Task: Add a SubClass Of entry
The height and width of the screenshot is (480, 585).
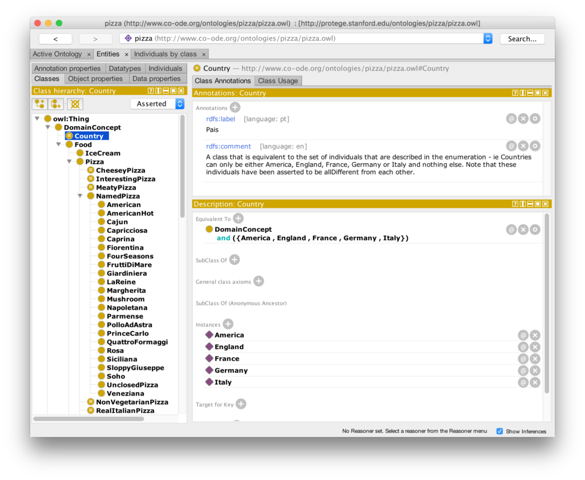Action: pyautogui.click(x=234, y=260)
